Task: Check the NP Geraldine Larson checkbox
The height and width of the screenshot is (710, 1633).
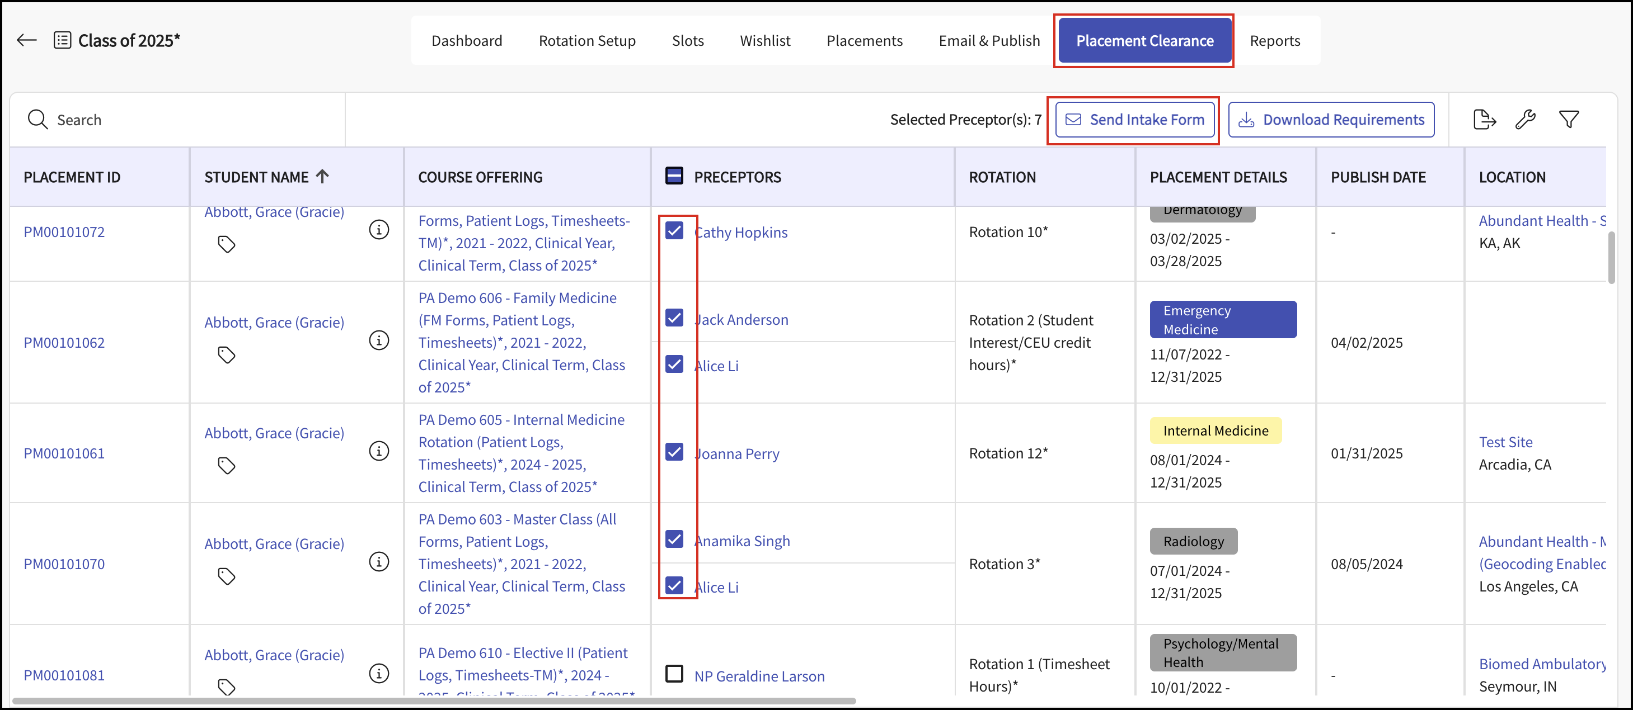Action: pos(674,674)
